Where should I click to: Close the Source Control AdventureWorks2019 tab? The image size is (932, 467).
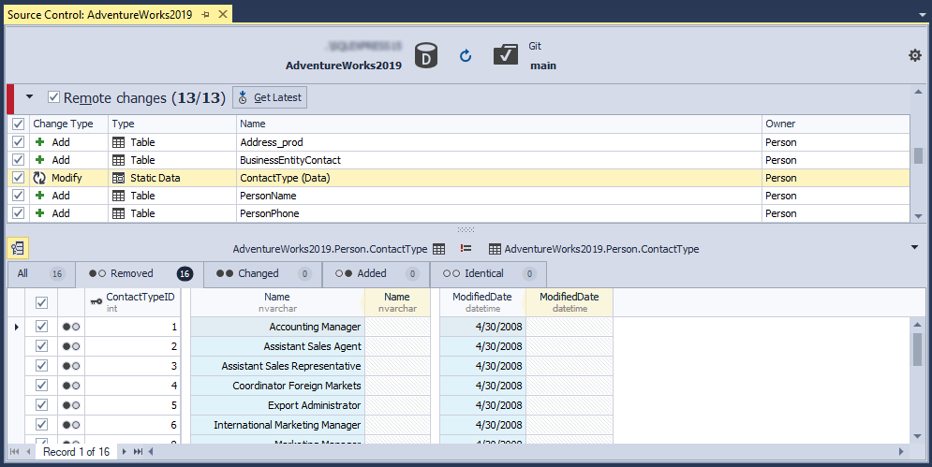[x=223, y=14]
